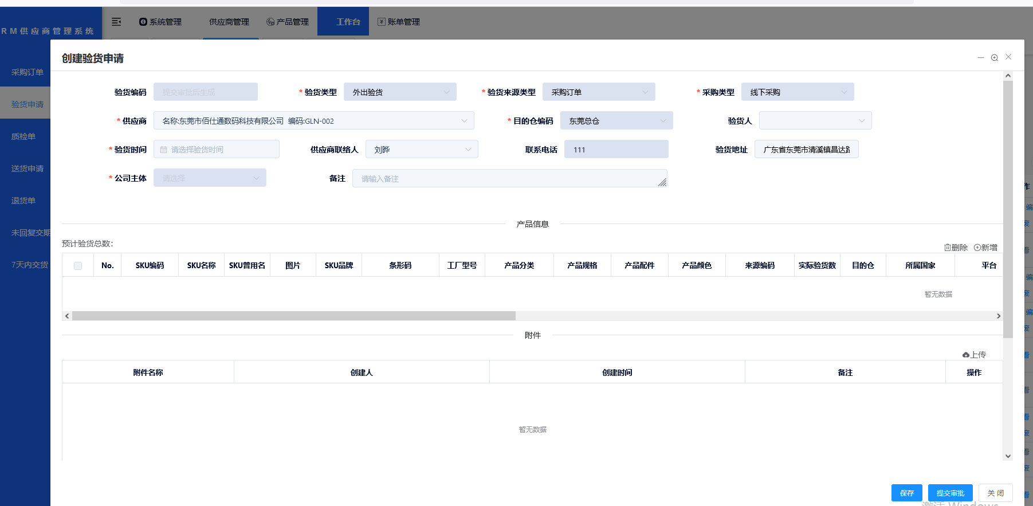This screenshot has height=506, width=1033.
Task: Open the 验货类型 dropdown
Action: (400, 92)
